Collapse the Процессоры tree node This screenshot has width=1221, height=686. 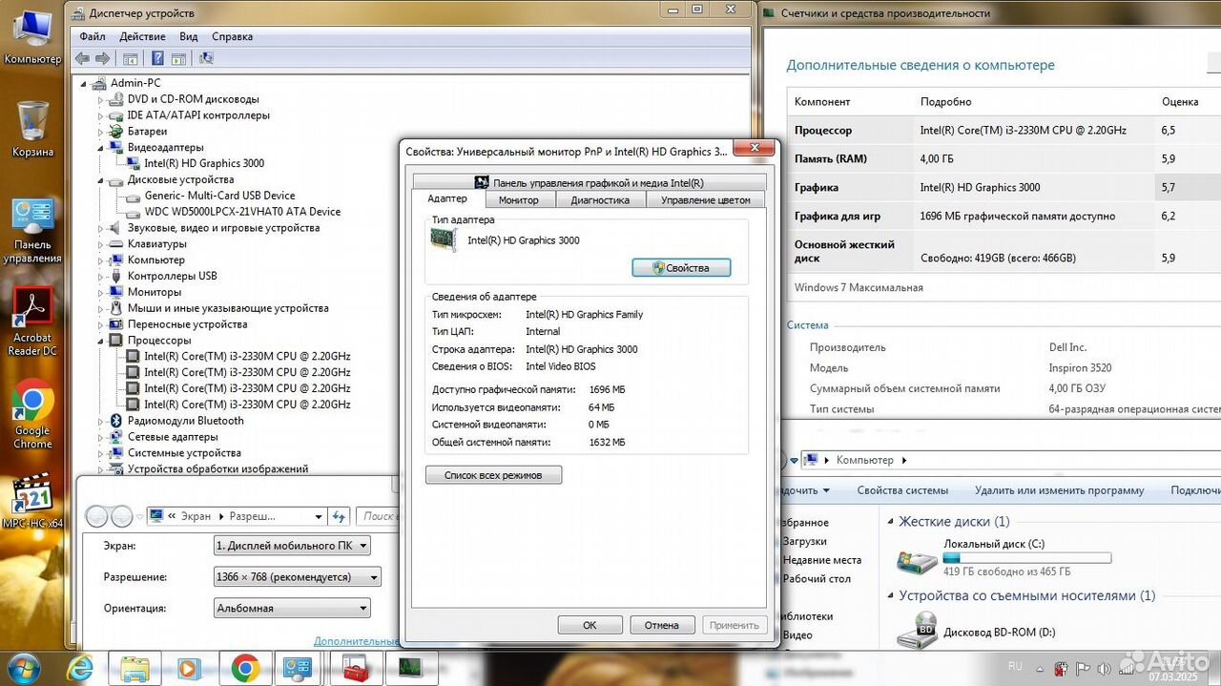[101, 341]
